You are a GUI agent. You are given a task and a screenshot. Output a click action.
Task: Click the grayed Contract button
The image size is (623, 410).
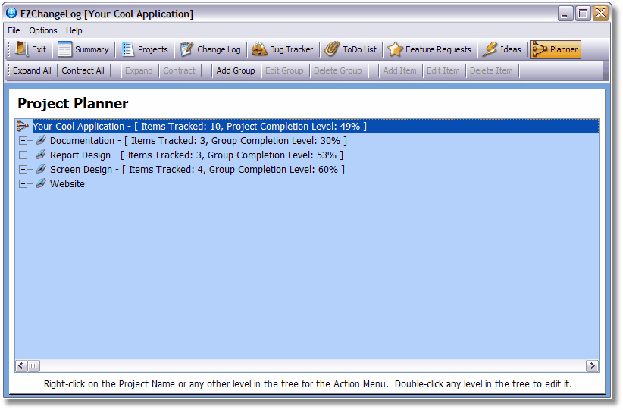179,70
